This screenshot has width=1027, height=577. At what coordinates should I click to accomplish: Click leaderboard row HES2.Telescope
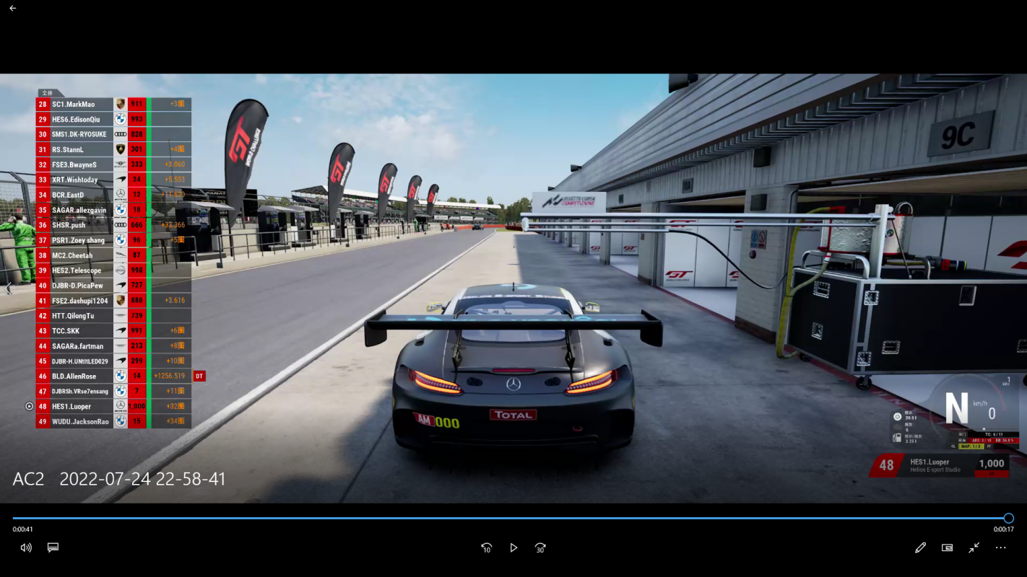click(x=113, y=270)
